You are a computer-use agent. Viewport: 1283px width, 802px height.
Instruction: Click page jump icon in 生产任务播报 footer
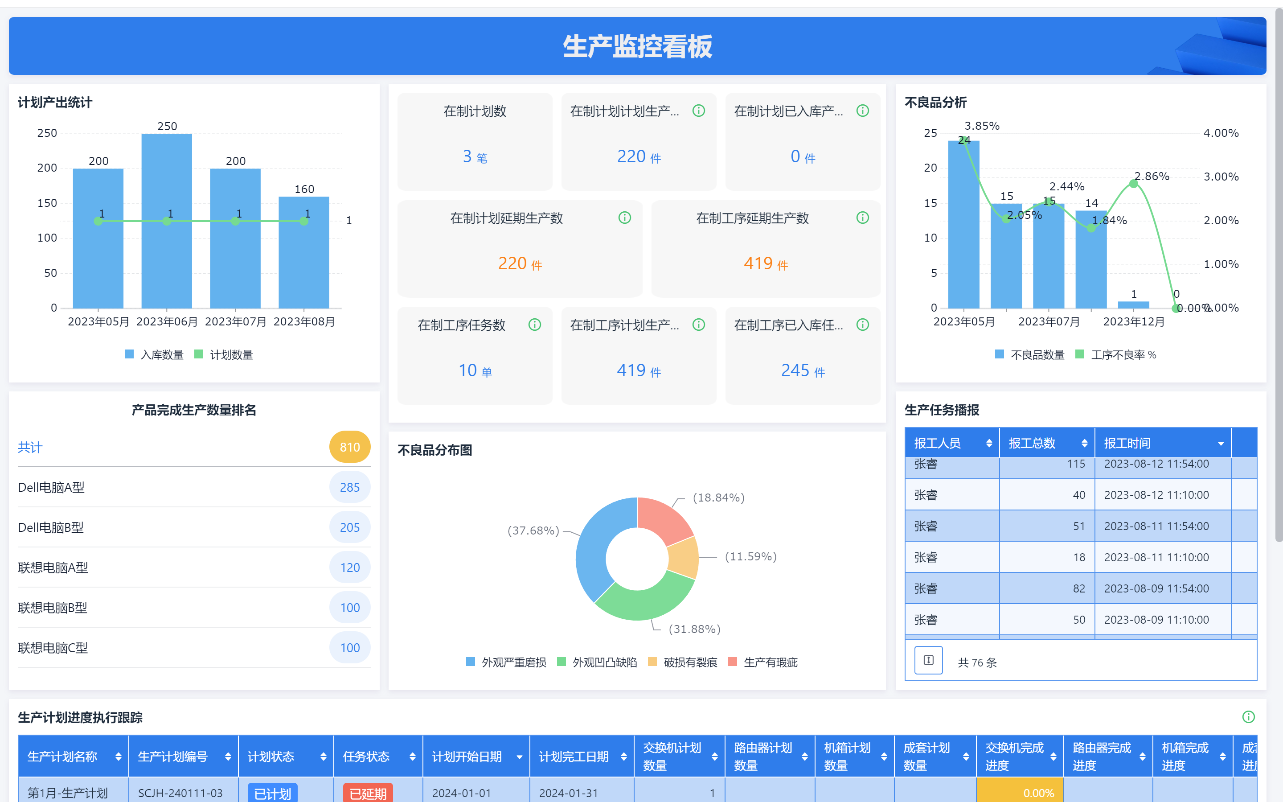click(928, 660)
